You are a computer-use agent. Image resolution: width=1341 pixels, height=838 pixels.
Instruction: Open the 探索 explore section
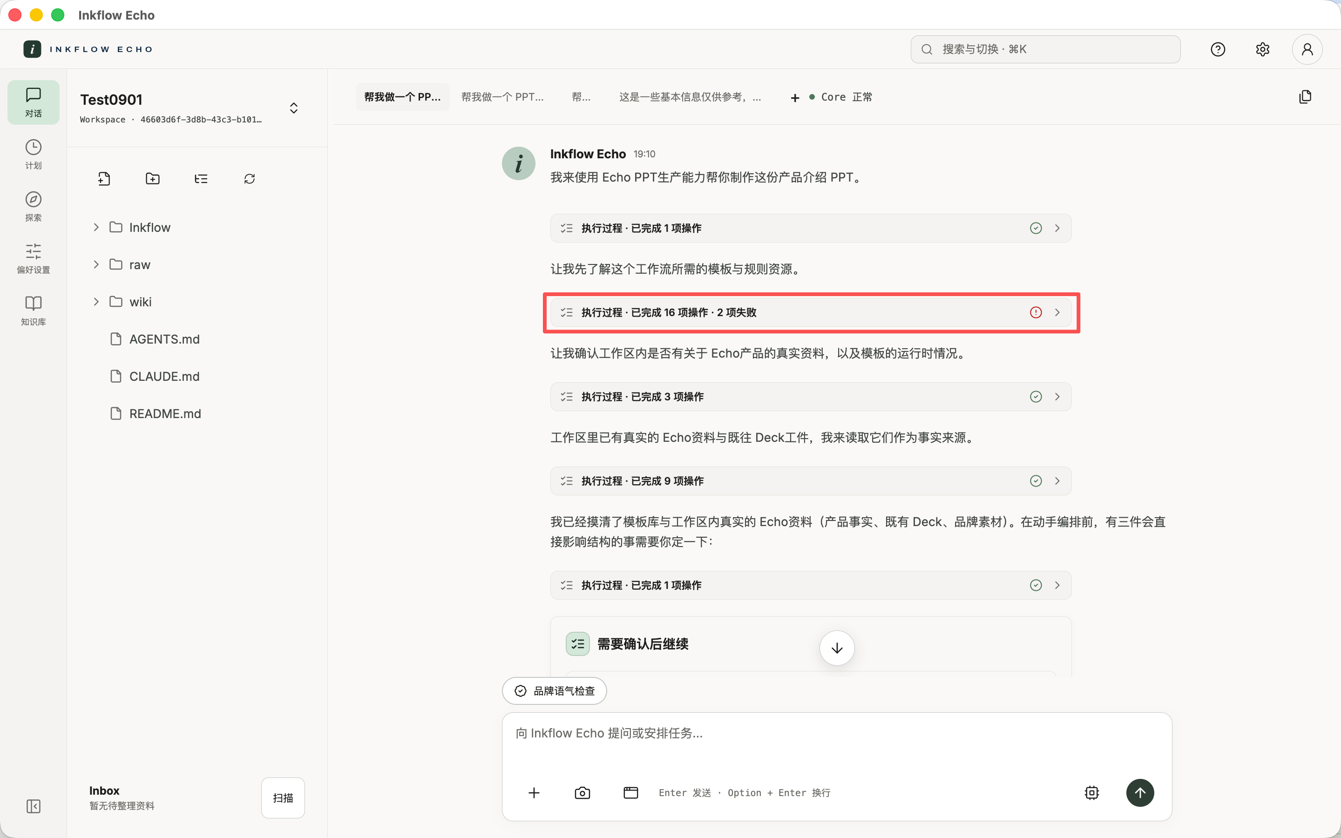[33, 206]
